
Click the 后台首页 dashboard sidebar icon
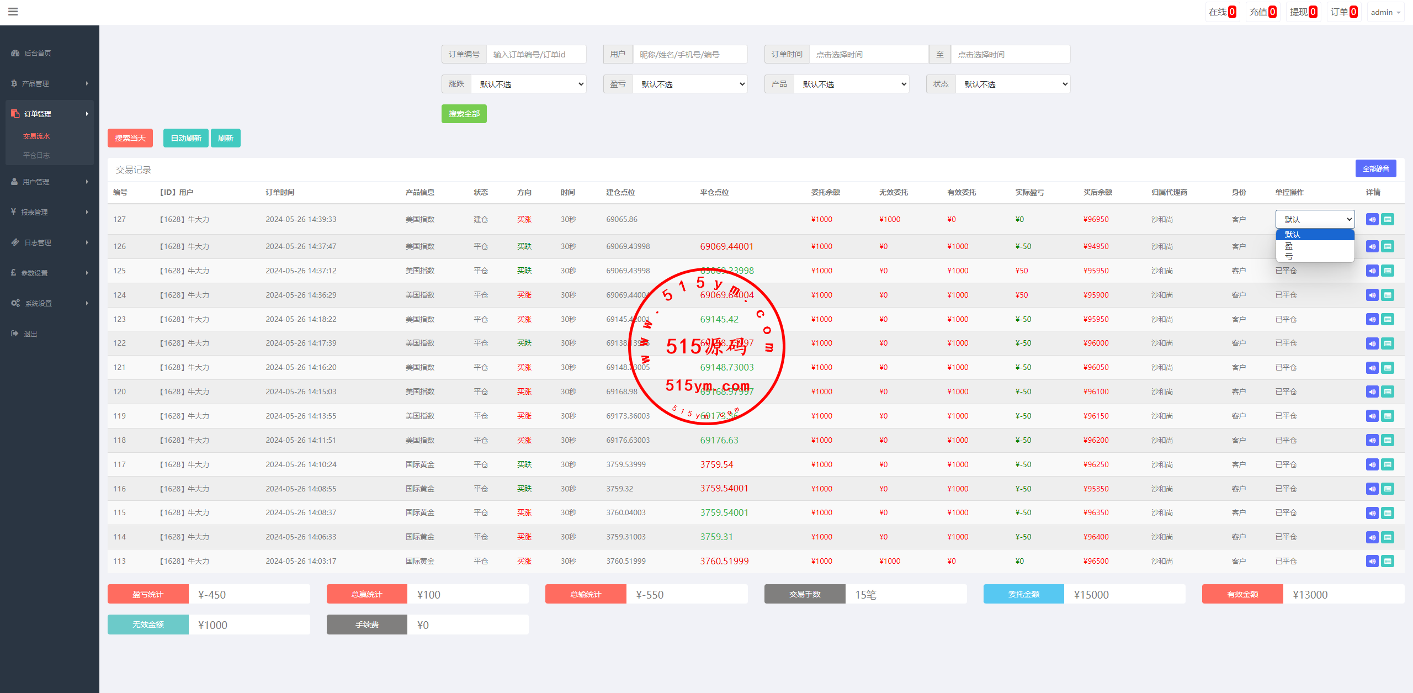(x=15, y=54)
